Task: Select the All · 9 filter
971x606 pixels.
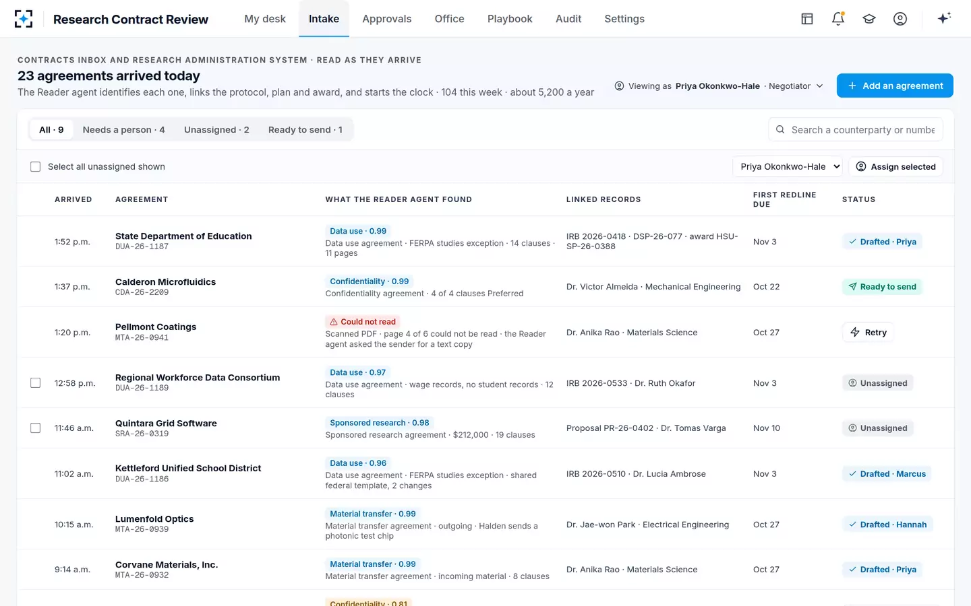Action: tap(51, 130)
